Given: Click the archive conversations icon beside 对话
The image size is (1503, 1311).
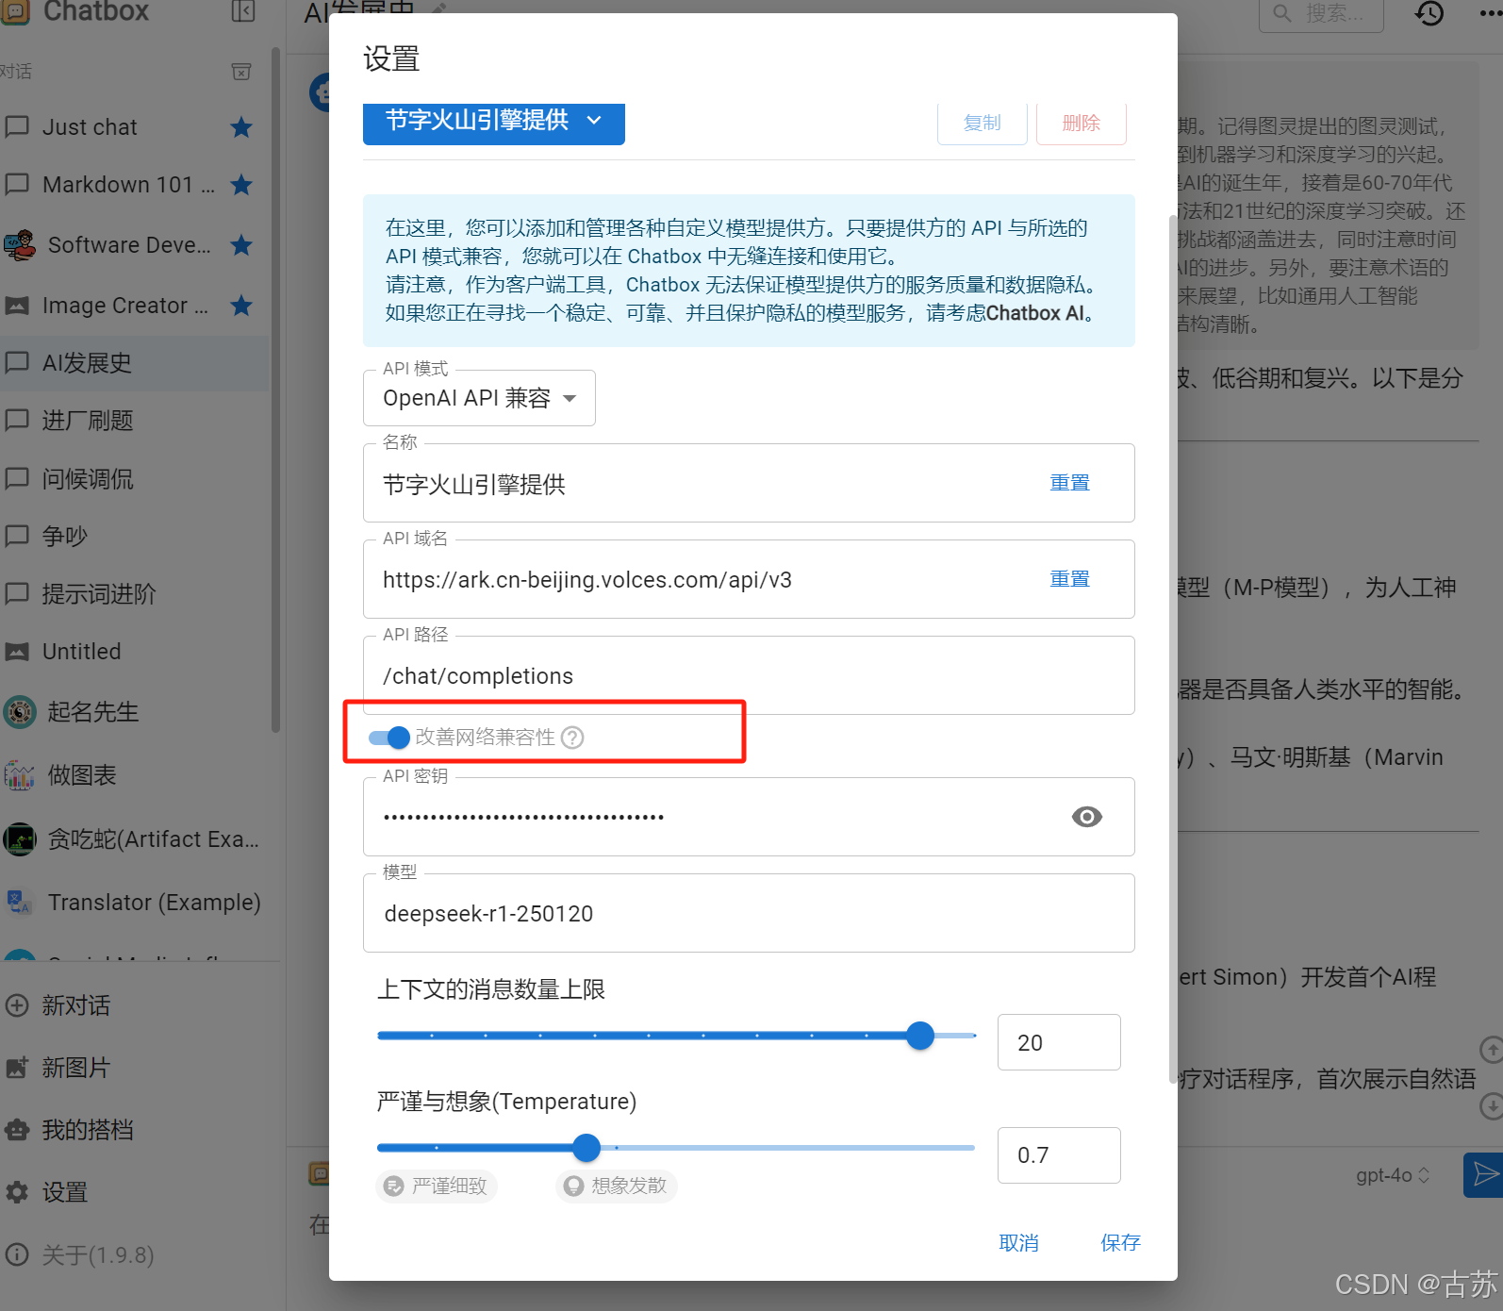Looking at the screenshot, I should click(241, 72).
